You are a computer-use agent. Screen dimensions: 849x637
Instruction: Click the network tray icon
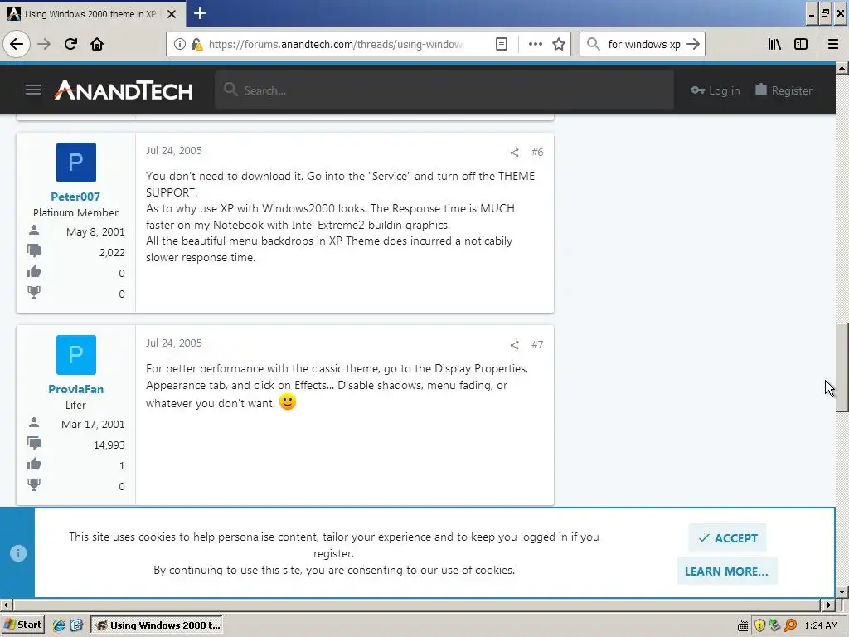point(775,625)
